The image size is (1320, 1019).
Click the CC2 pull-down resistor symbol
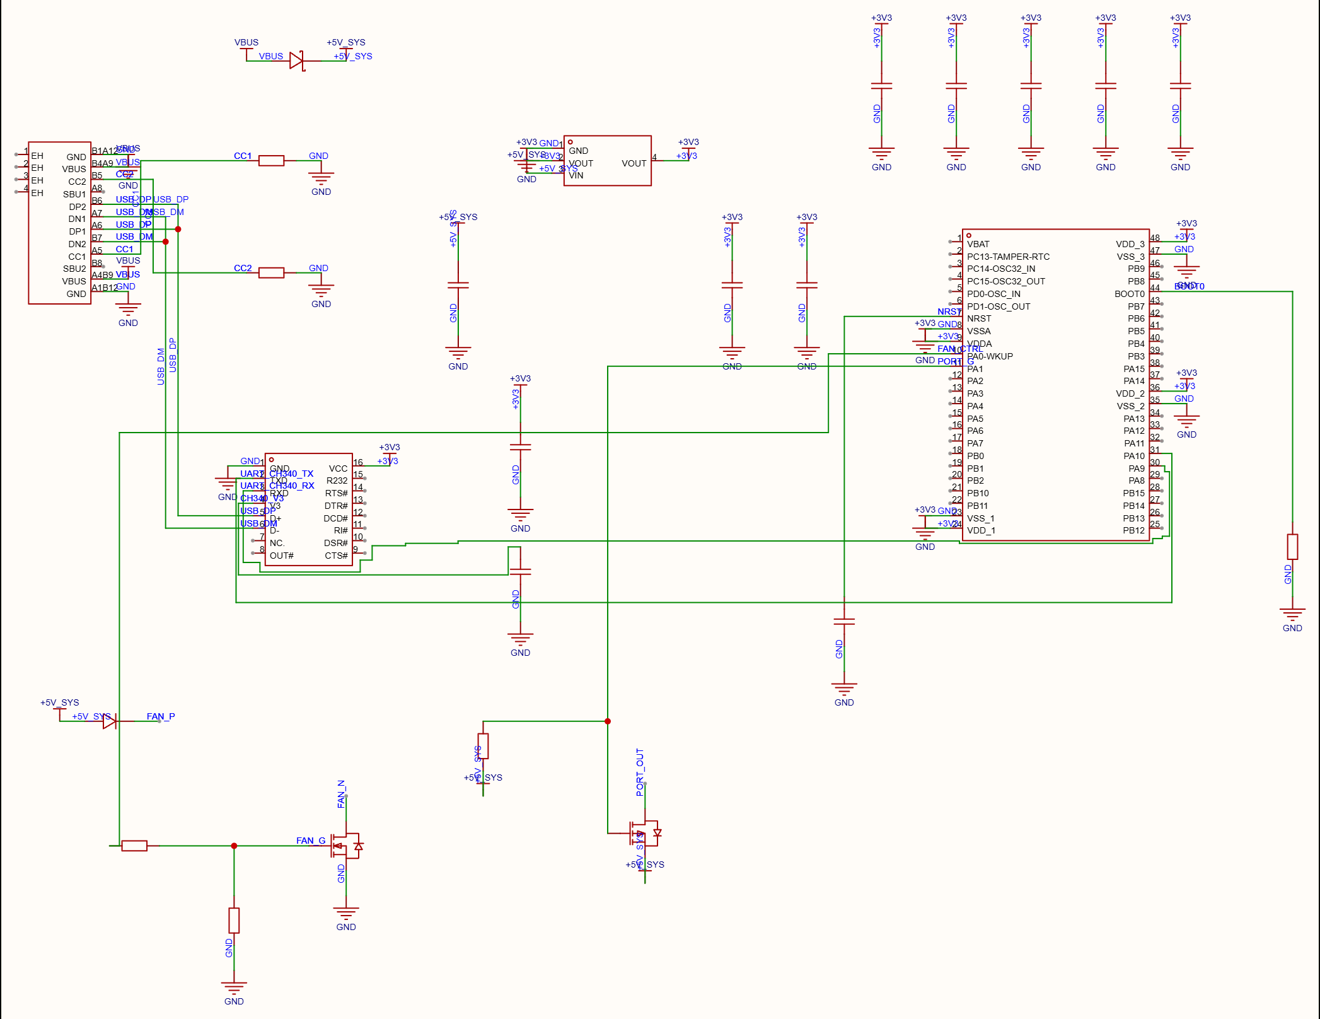tap(271, 273)
